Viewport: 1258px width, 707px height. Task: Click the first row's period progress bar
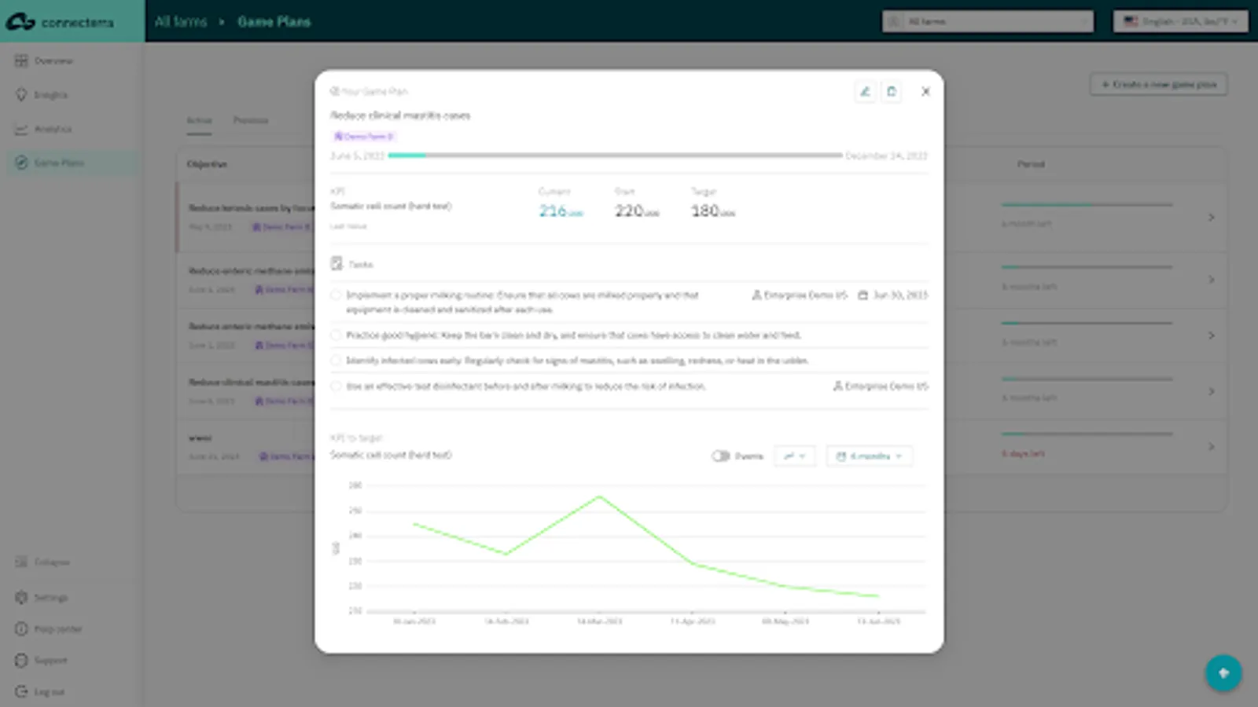[1087, 204]
